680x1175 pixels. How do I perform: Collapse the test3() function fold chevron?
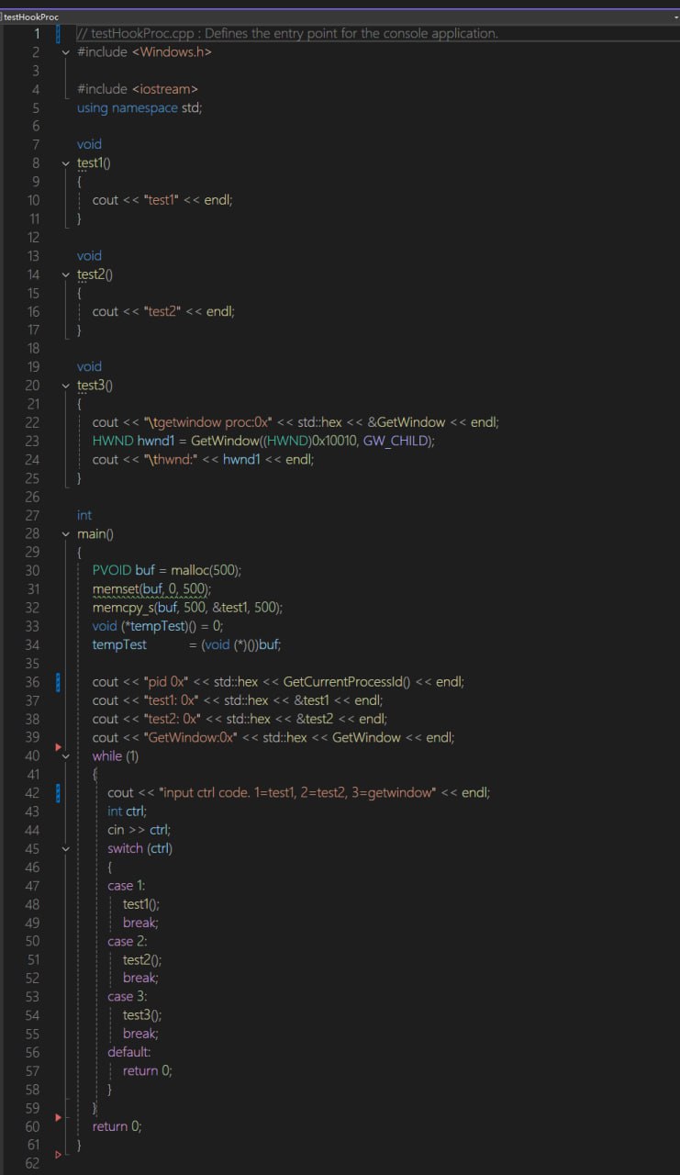click(x=65, y=386)
